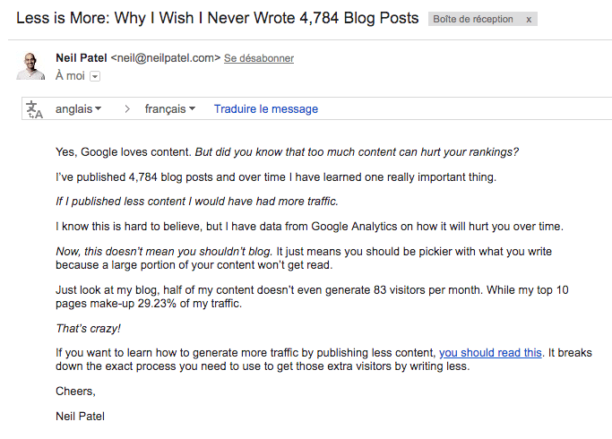The image size is (612, 439).
Task: Click the bold sender name Neil Patel
Action: click(x=82, y=58)
